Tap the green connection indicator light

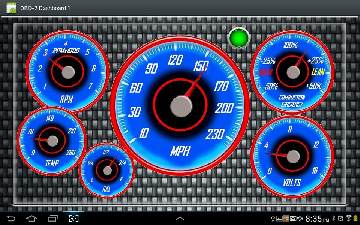[239, 38]
